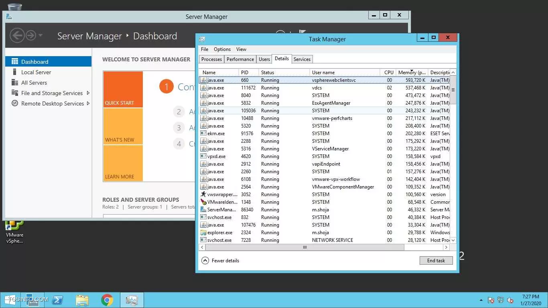Select java.exe row with PID 111672
Image resolution: width=548 pixels, height=308 pixels.
tap(325, 88)
